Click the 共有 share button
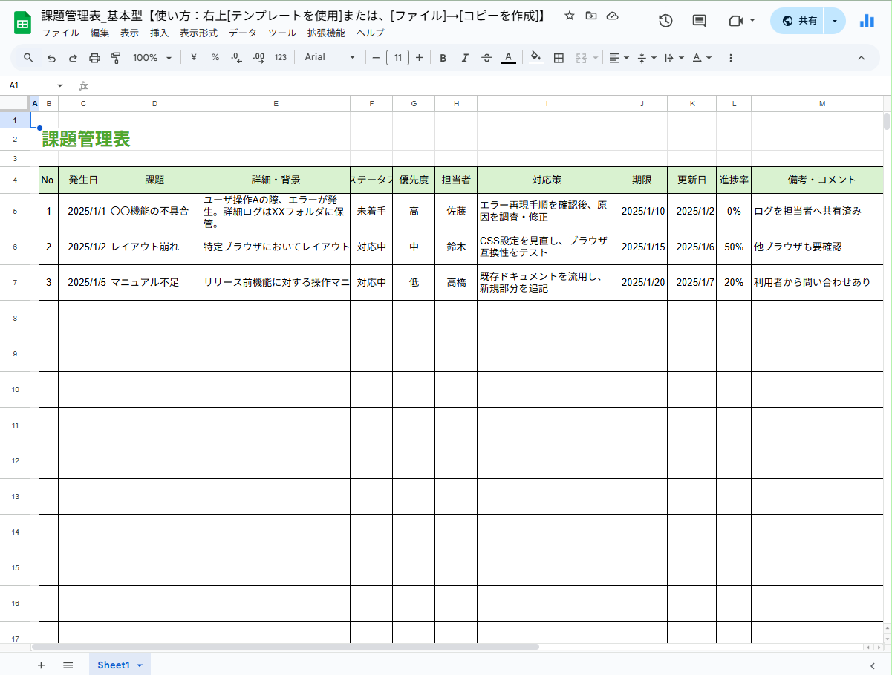 [798, 22]
